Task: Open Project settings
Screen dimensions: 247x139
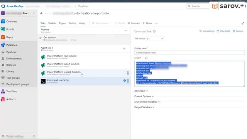Action: [x=15, y=136]
